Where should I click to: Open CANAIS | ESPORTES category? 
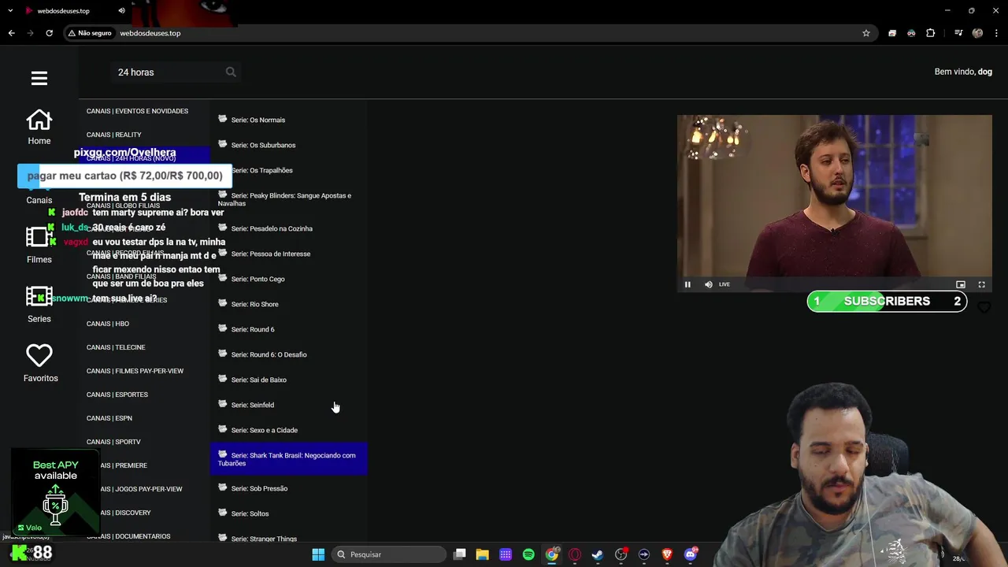pos(117,395)
